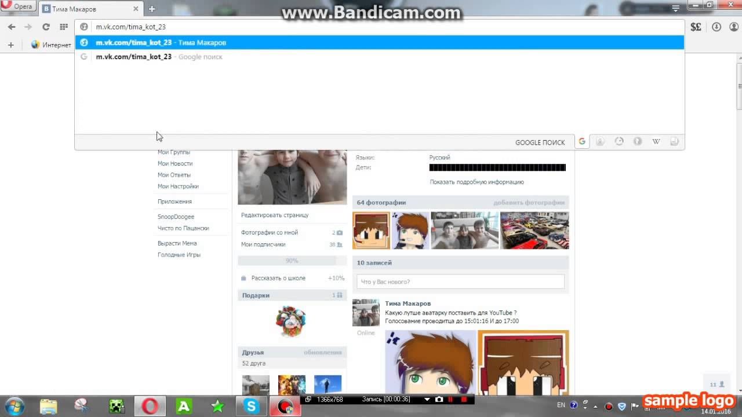
Task: Go forward with the browser forward arrow
Action: (28, 27)
